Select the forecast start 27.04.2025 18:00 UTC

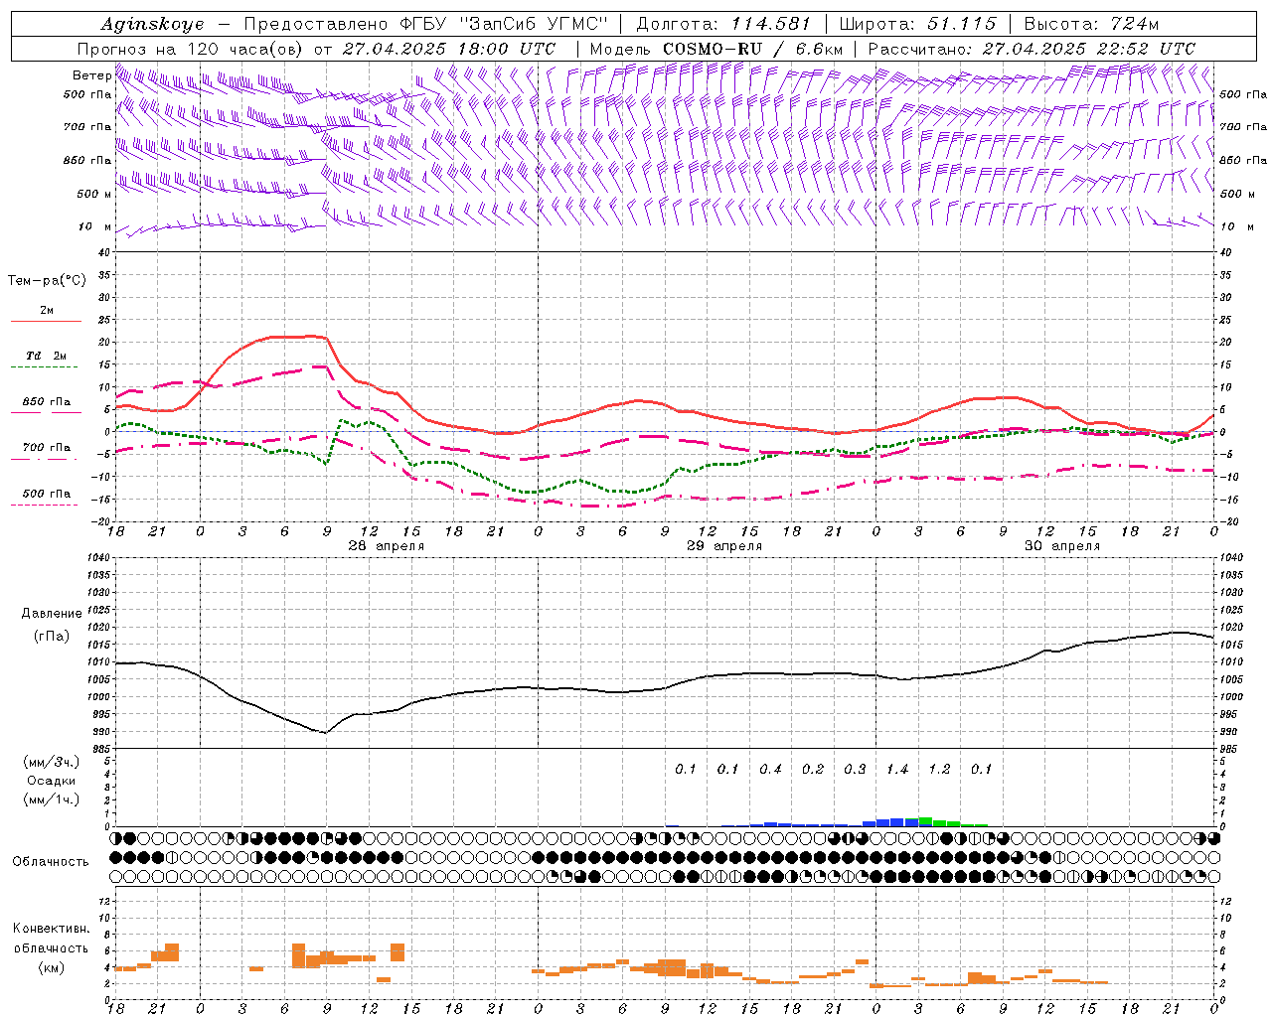pyautogui.click(x=450, y=49)
